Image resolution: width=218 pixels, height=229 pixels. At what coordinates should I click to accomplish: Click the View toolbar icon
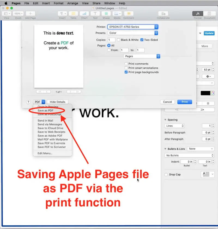pyautogui.click(x=7, y=14)
